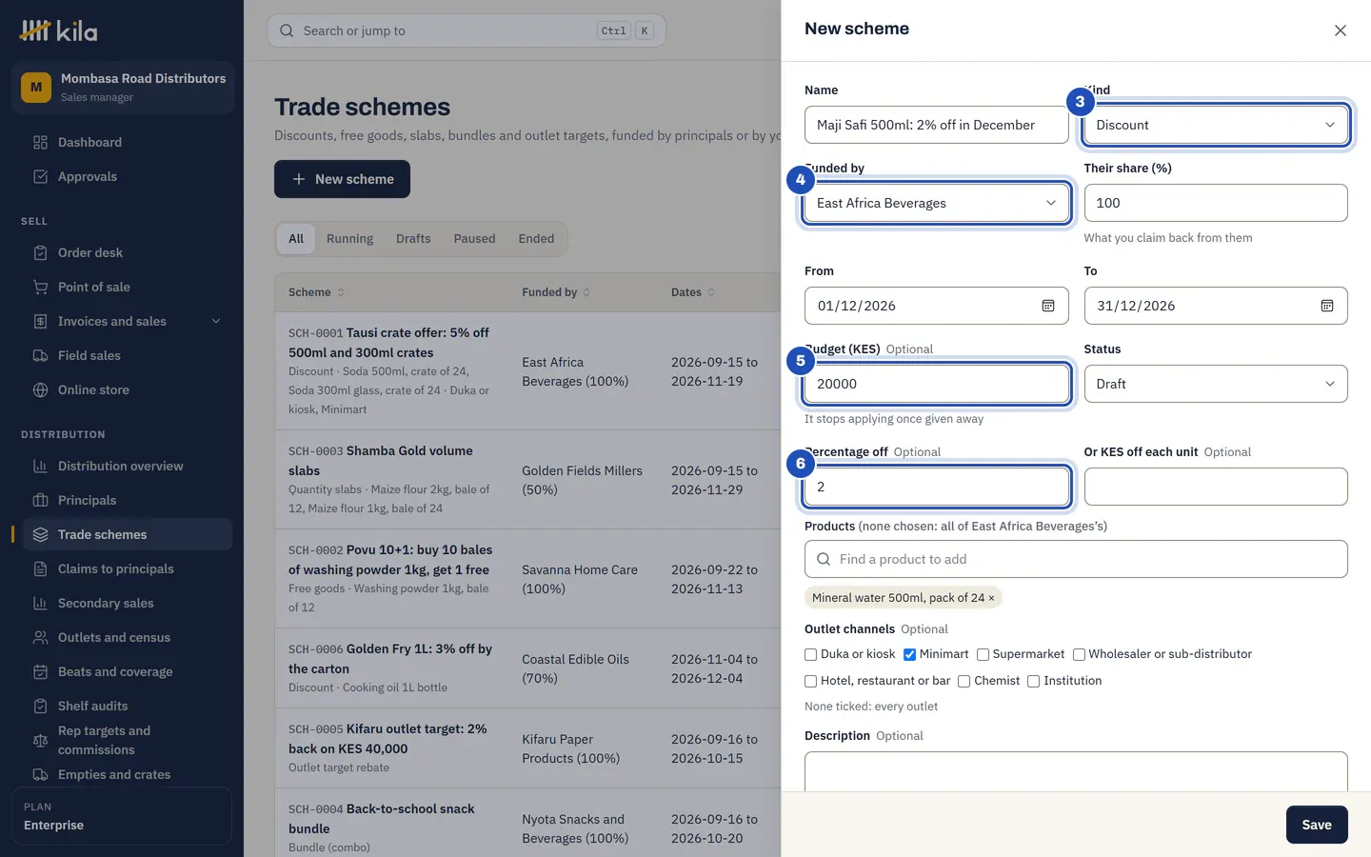Tick the Wholesaler or sub-distributor checkbox
This screenshot has width=1371, height=857.
(x=1079, y=654)
